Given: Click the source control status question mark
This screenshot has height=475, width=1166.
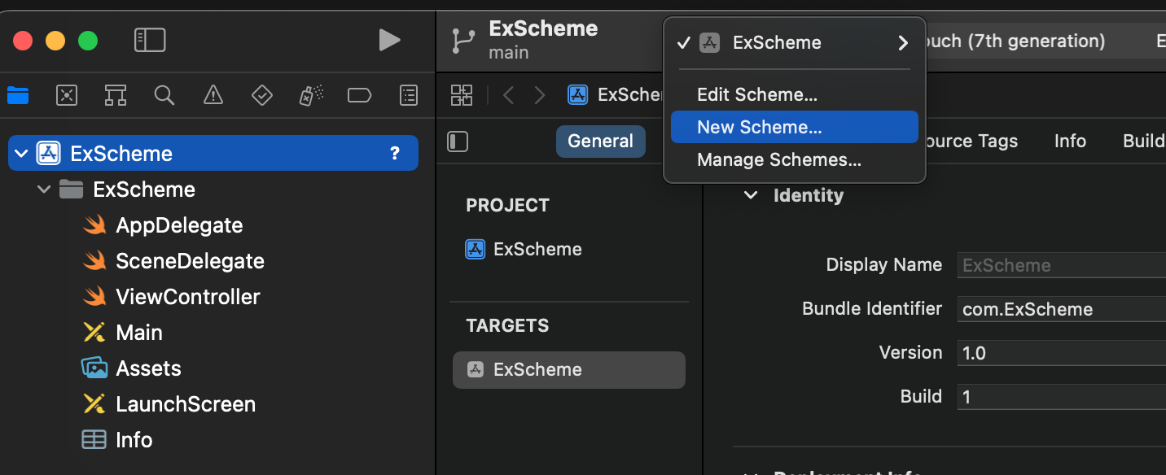Looking at the screenshot, I should tap(395, 154).
